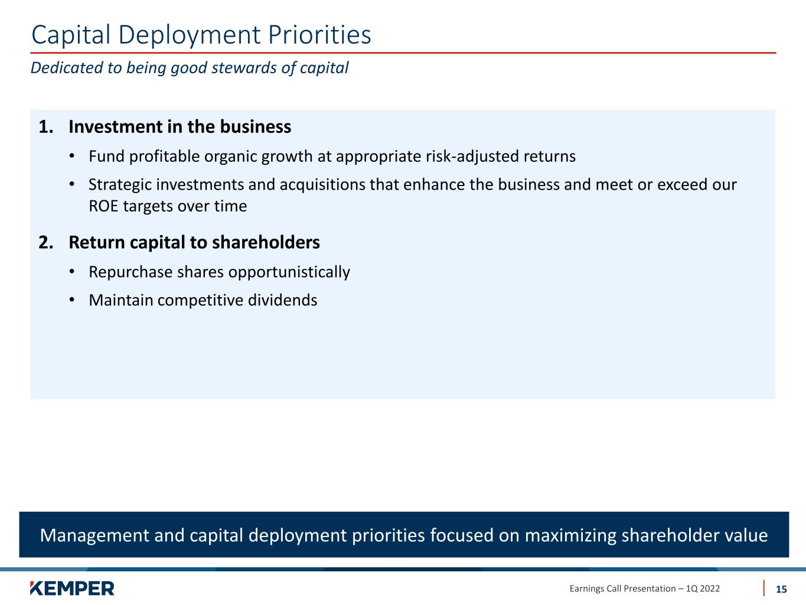Click the 'Fund profitable organic growth' bullet text

click(x=332, y=157)
